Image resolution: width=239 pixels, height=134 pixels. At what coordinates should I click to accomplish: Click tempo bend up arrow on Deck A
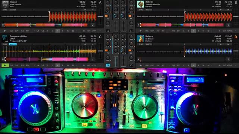pos(93,10)
